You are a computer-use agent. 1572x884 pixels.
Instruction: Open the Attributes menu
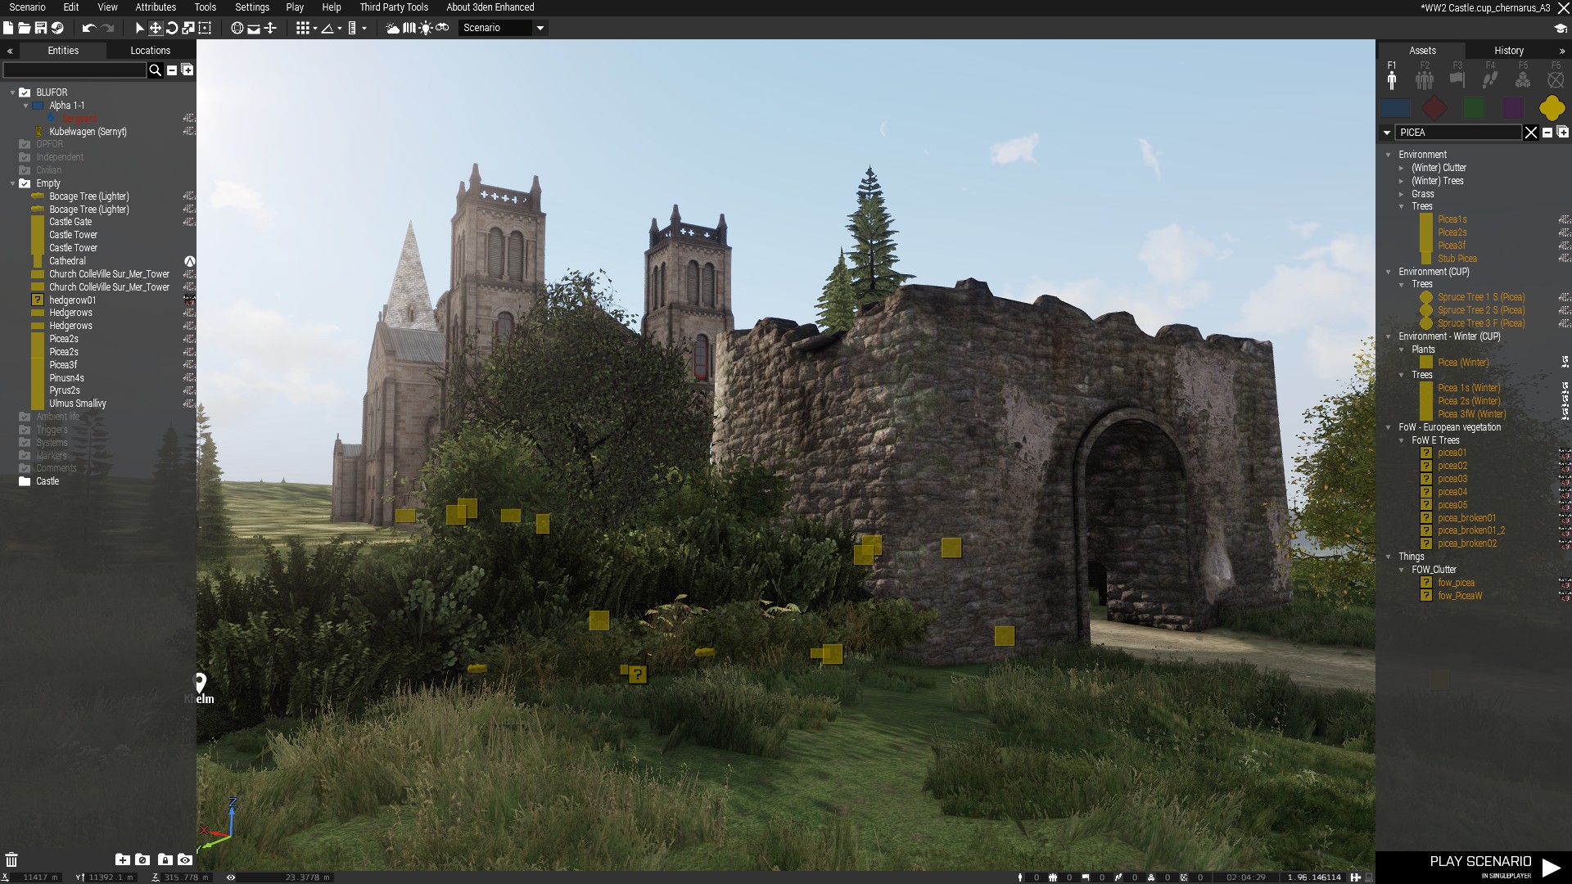pos(156,7)
